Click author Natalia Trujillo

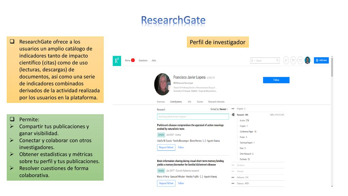point(192,177)
